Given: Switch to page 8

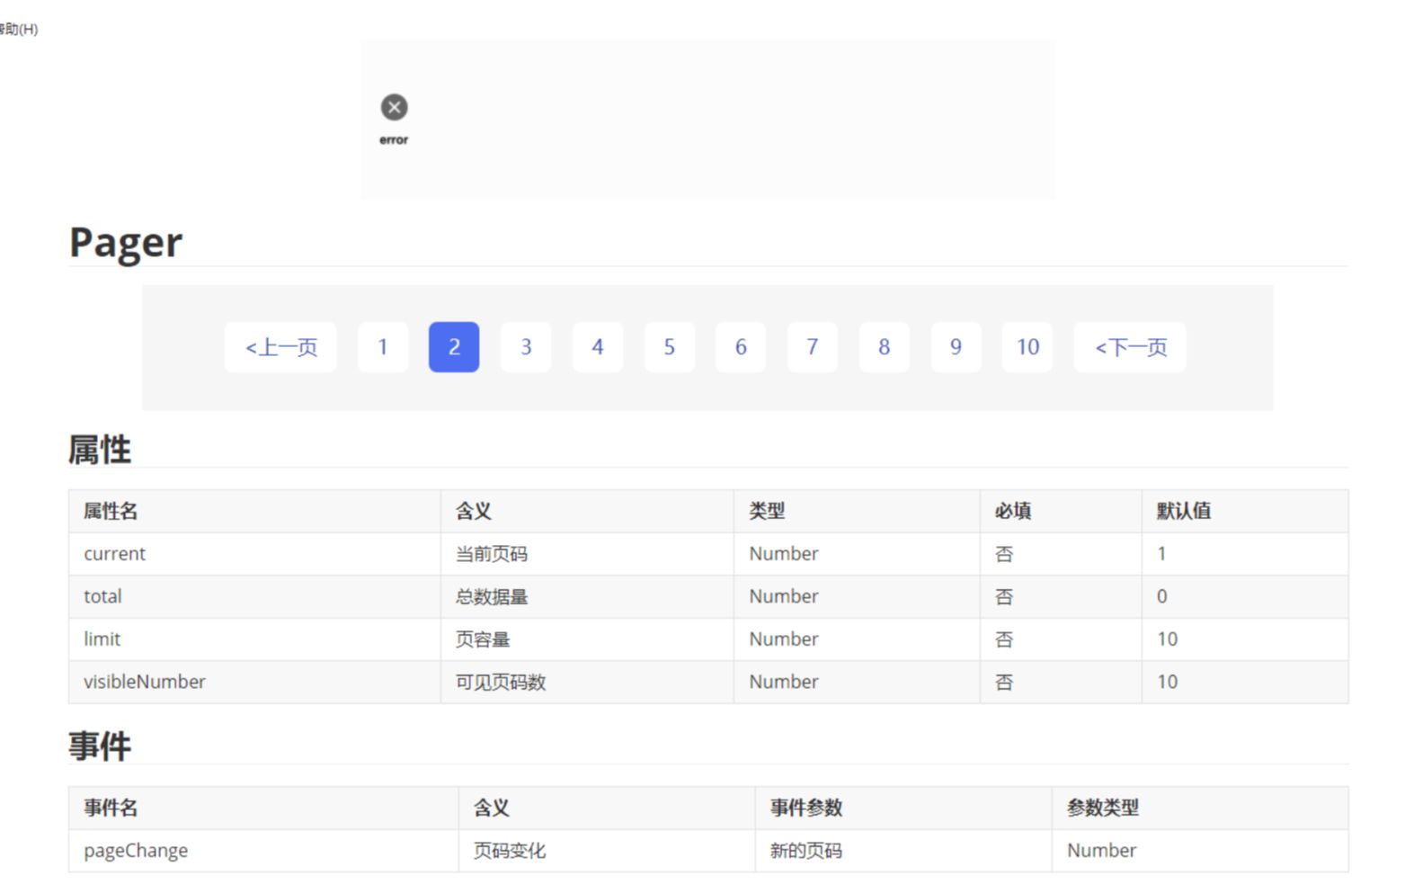Looking at the screenshot, I should click(x=885, y=347).
